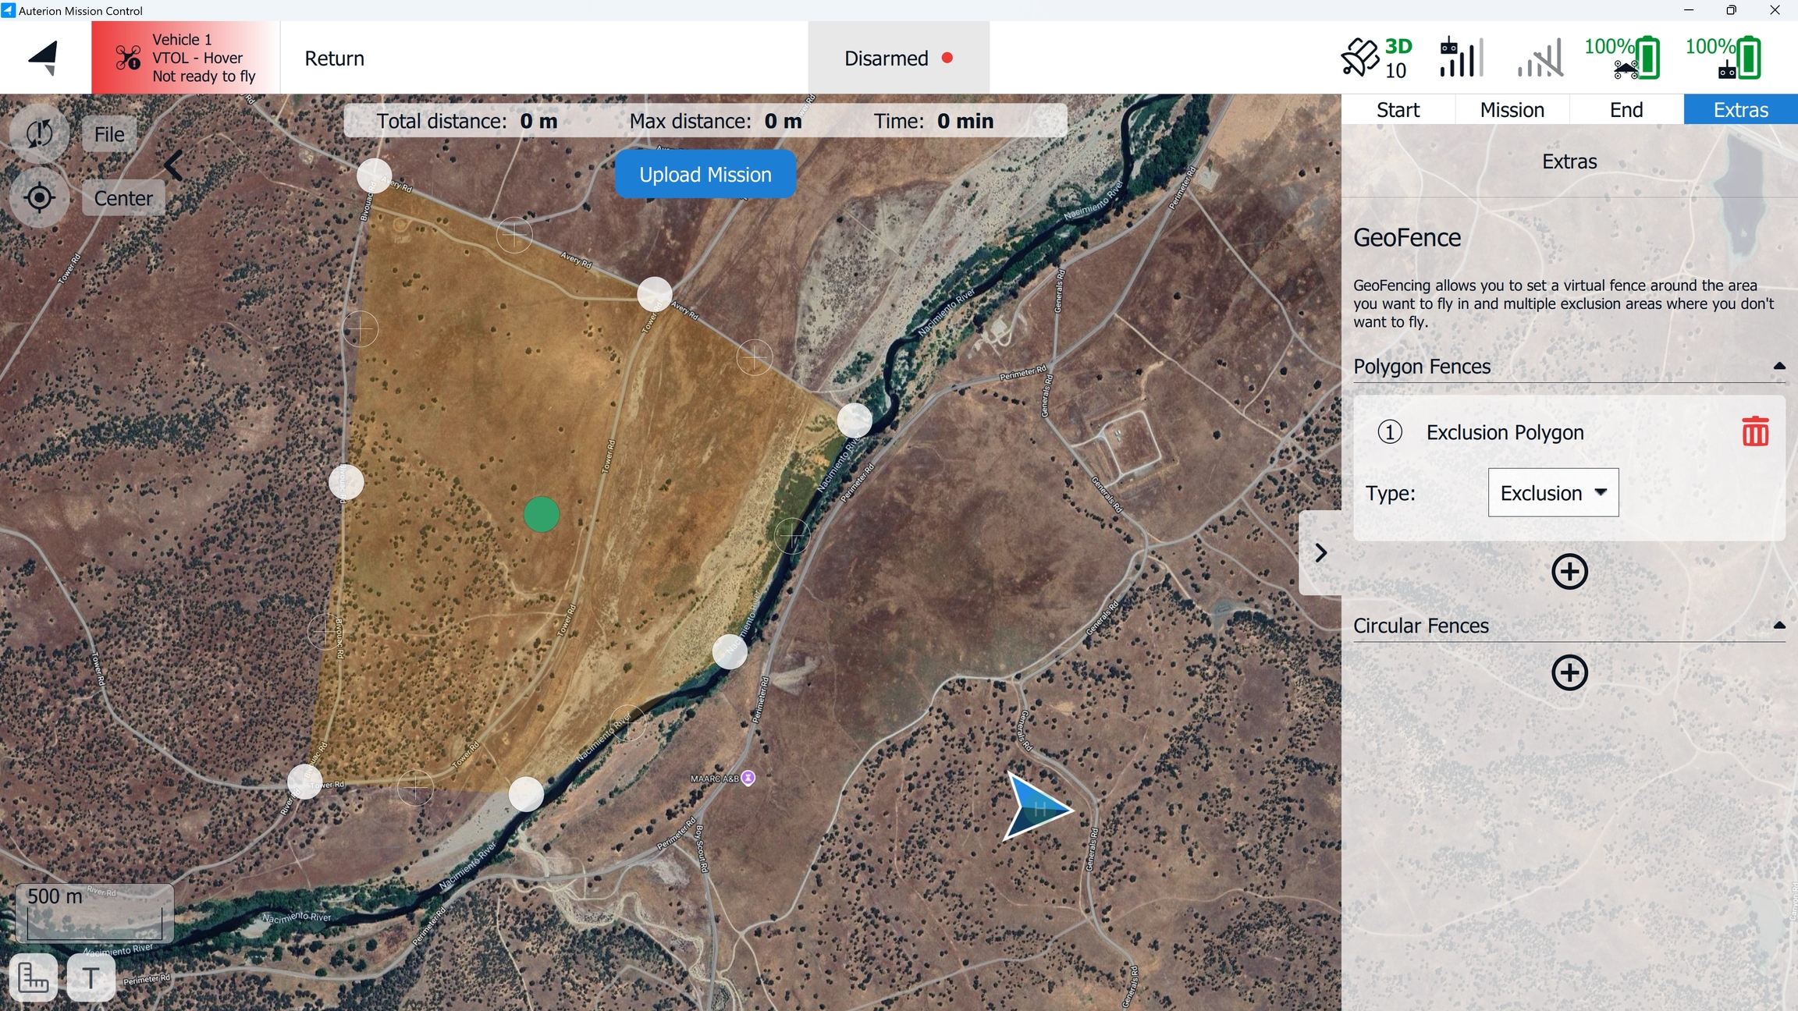Click the telemetry signal strength icon
Screen dimensions: 1798x1011
coord(1540,59)
